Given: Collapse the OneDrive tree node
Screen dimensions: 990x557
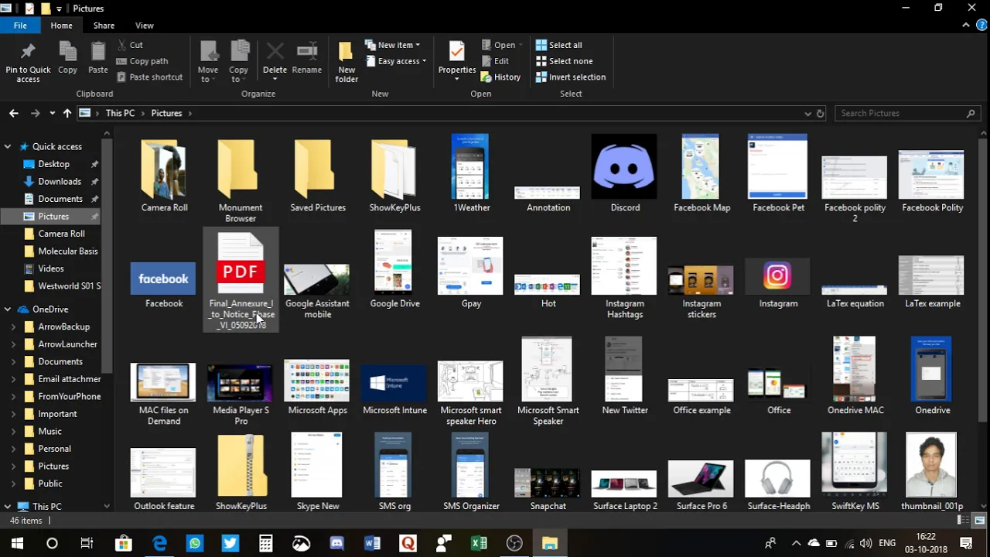Looking at the screenshot, I should 8,309.
